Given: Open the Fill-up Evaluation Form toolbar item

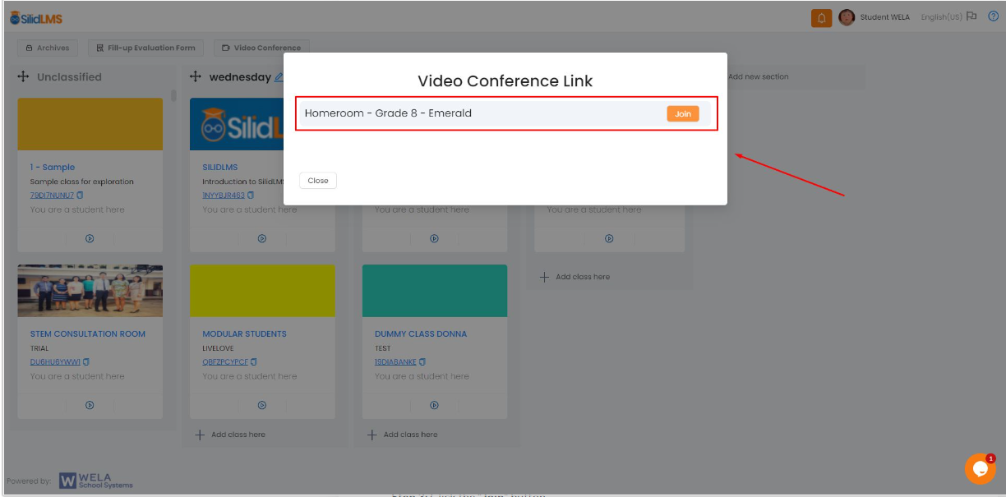Looking at the screenshot, I should (x=145, y=48).
